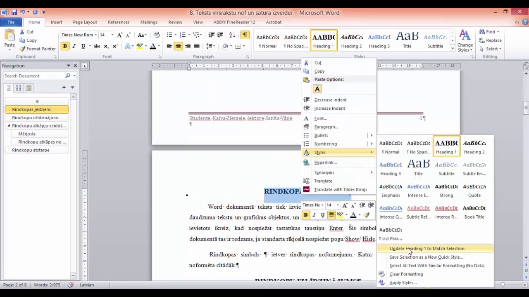
Task: Click Decrease Indent icon in ribbon Paragraph group
Action: [212, 35]
